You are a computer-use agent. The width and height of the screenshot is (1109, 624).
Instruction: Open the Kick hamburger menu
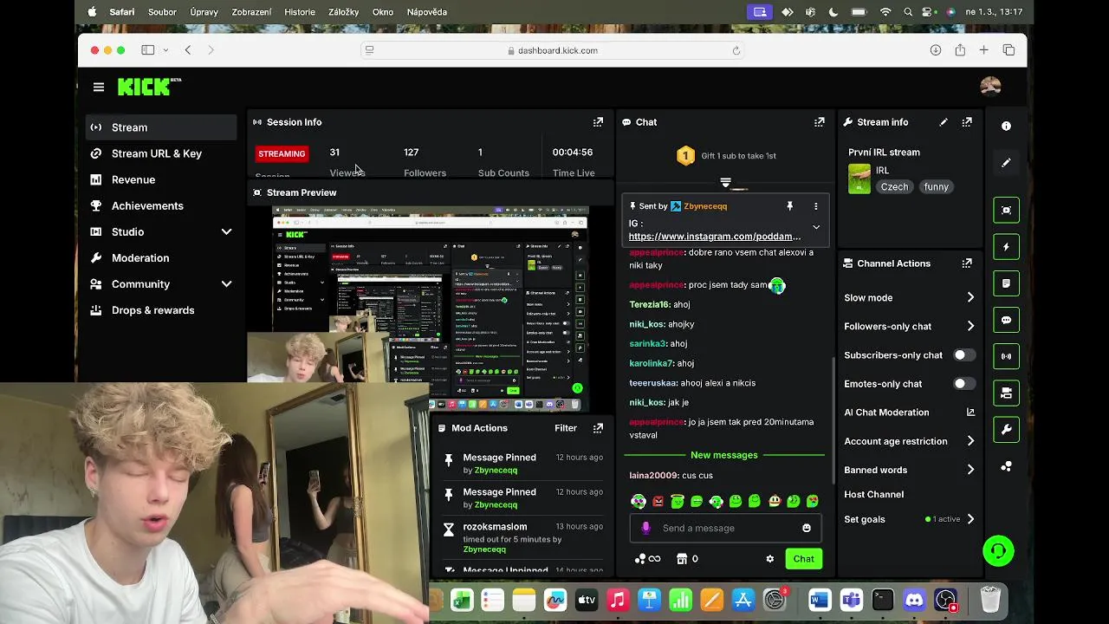pyautogui.click(x=99, y=87)
